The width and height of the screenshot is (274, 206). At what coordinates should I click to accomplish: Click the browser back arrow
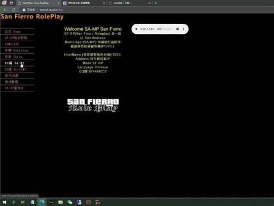point(5,10)
